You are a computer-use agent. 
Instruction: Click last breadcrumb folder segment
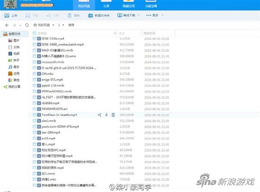coord(71,25)
